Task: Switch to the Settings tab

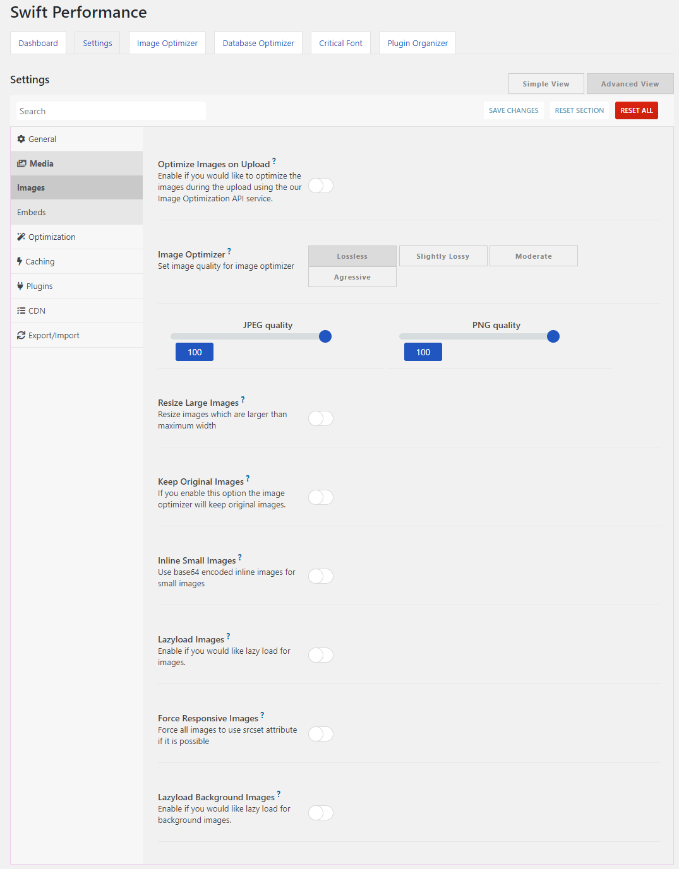Action: click(x=97, y=43)
